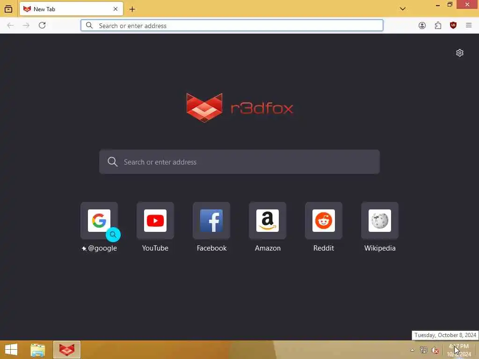Show hidden system tray icons
The image size is (479, 359).
412,350
